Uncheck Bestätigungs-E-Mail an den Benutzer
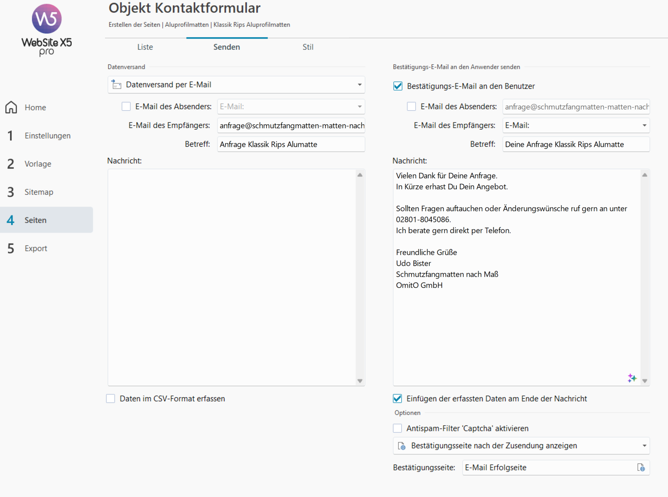Screen dimensions: 668x497 point(398,86)
